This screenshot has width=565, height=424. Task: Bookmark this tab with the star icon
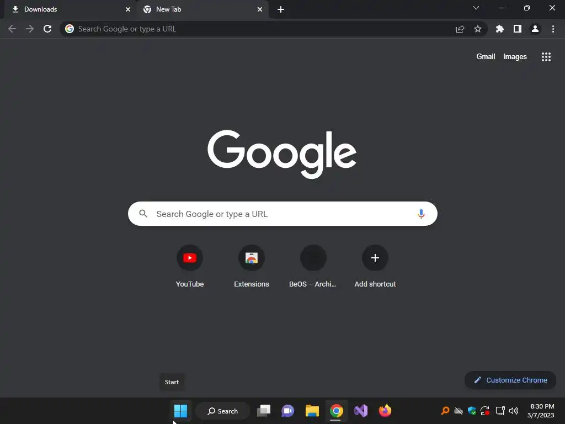pyautogui.click(x=478, y=29)
